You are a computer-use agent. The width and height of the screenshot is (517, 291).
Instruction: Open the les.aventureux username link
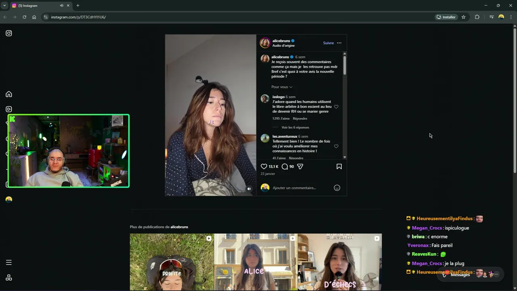coord(285,137)
